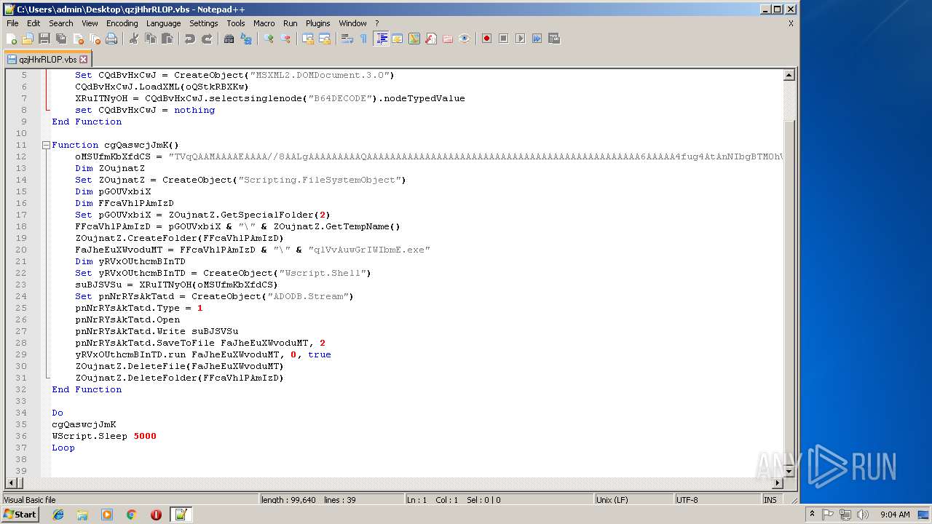Click the vertical scrollbar down arrow
This screenshot has width=932, height=524.
(789, 472)
